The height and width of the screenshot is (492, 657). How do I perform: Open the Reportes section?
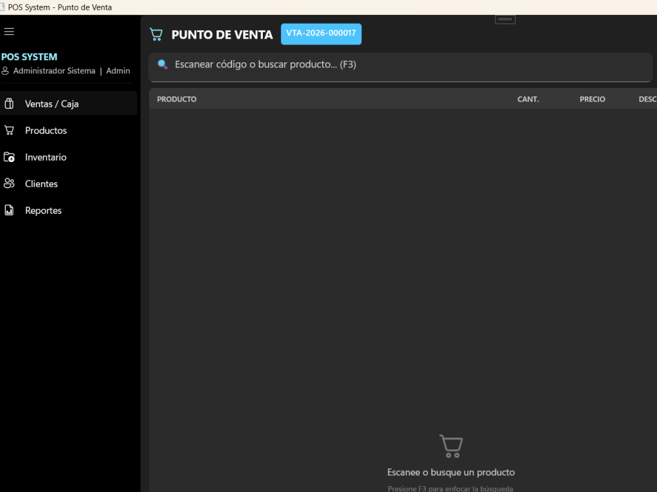(68, 211)
